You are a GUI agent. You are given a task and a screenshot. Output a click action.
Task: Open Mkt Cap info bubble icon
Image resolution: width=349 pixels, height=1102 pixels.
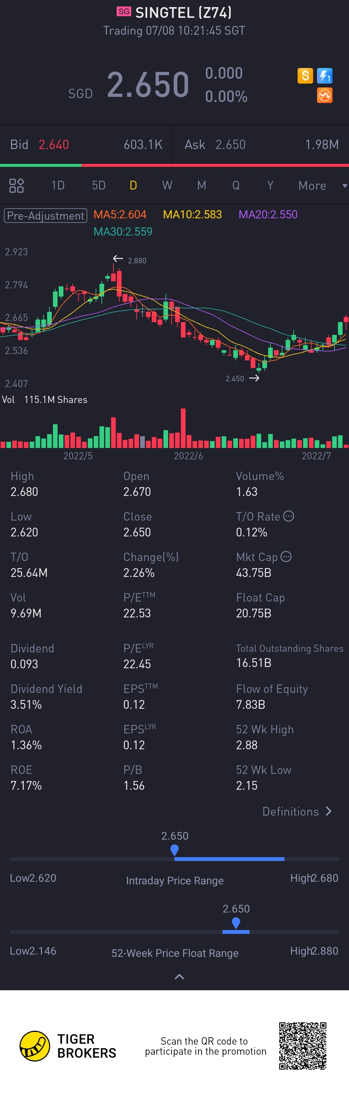[x=286, y=557]
